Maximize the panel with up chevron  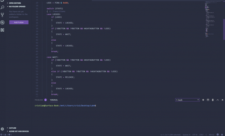pos(218,100)
